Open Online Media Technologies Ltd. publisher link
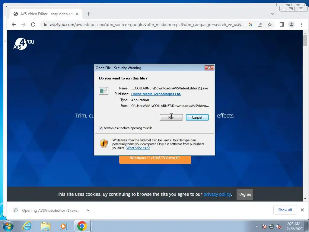Screen dimensions: 309x232 point(156,94)
